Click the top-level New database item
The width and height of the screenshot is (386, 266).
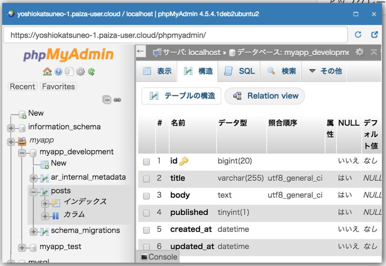36,113
